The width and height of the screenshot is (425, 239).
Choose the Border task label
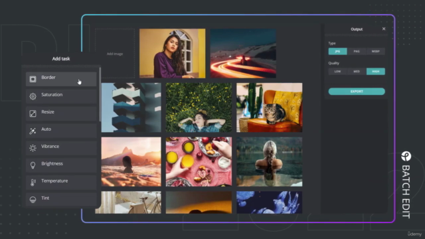click(48, 78)
